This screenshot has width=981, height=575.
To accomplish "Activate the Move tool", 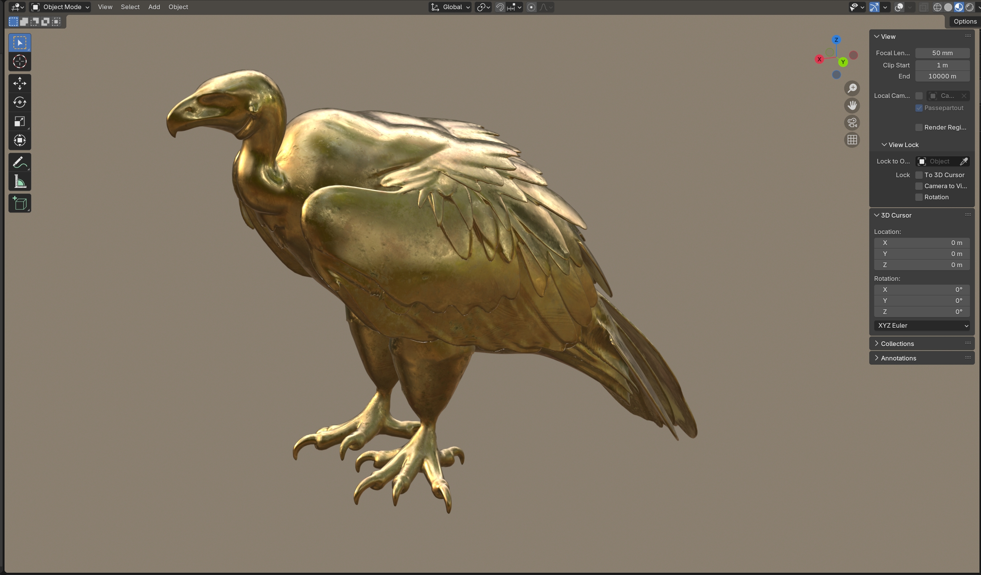I will point(19,83).
